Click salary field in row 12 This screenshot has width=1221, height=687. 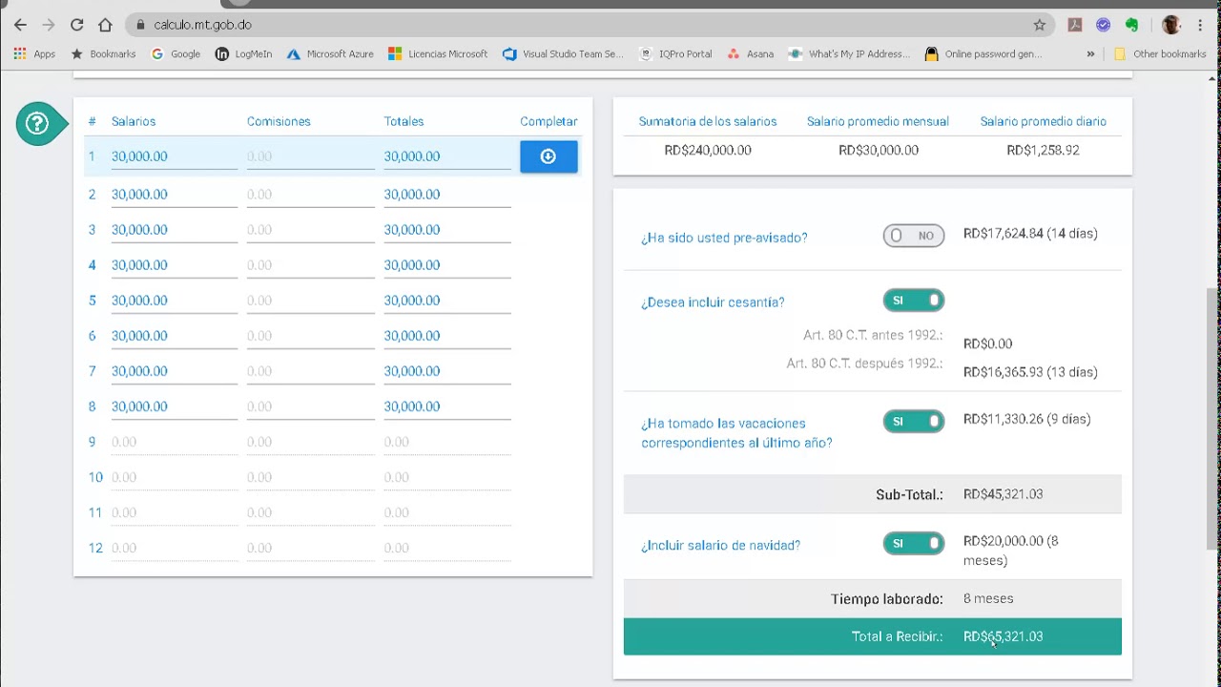pos(175,548)
